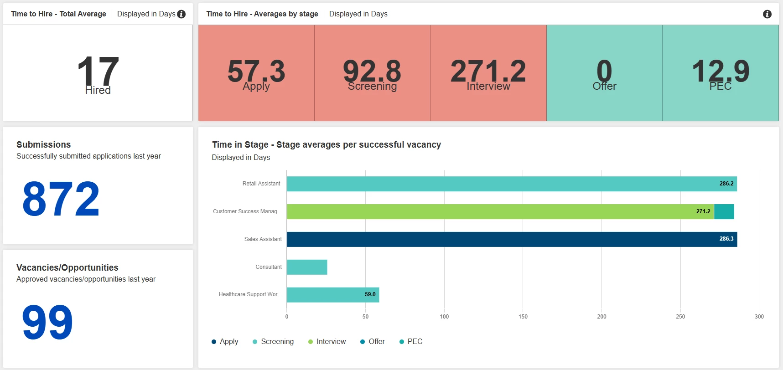The height and width of the screenshot is (370, 783).
Task: Click info icon beside Total Average title
Action: pyautogui.click(x=181, y=14)
